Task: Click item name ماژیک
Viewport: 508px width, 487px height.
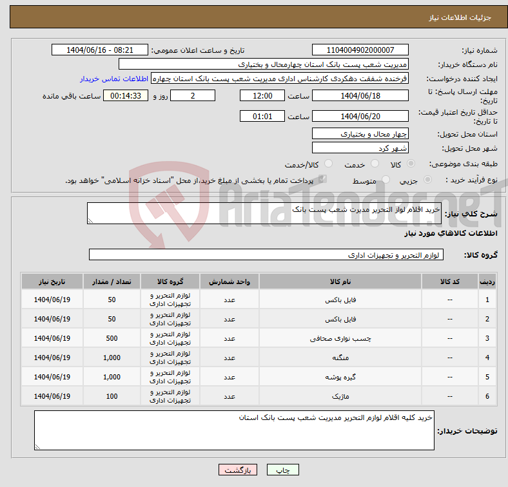Action: point(340,396)
